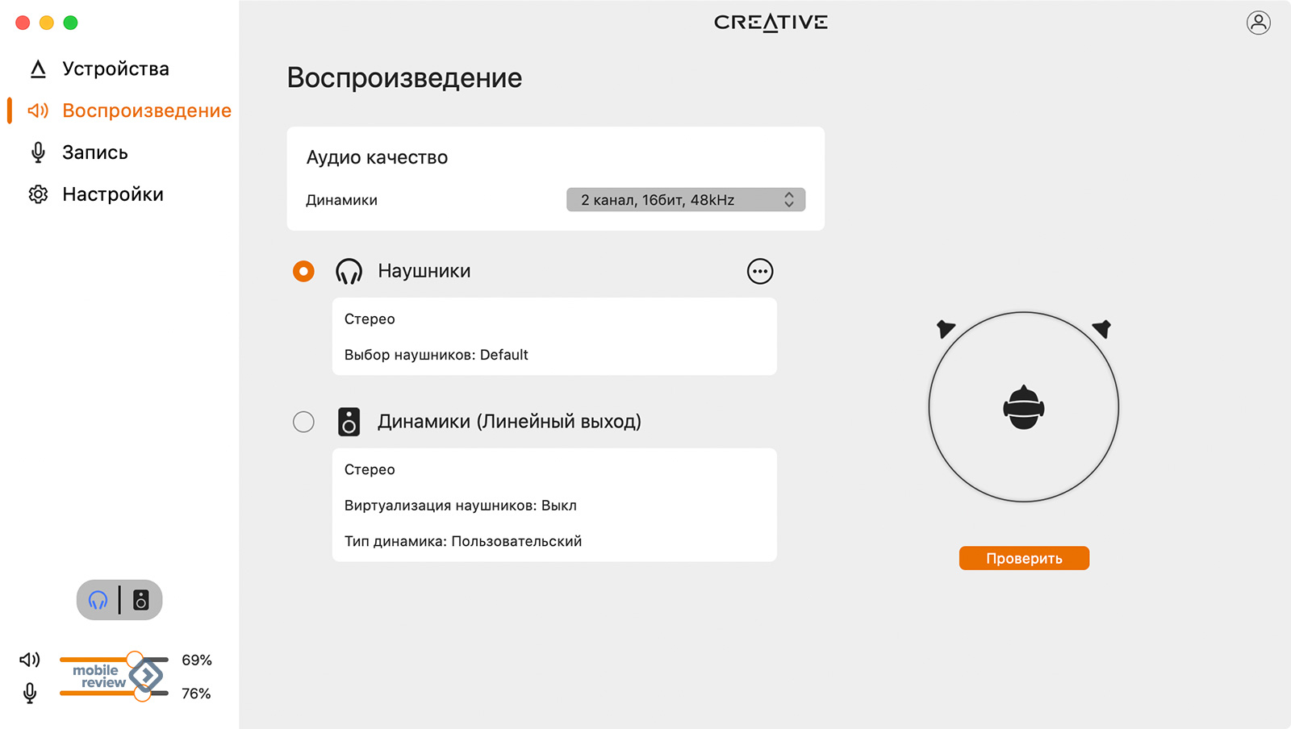
Task: Select the Динамики (Линейный выход) radio button
Action: (x=303, y=422)
